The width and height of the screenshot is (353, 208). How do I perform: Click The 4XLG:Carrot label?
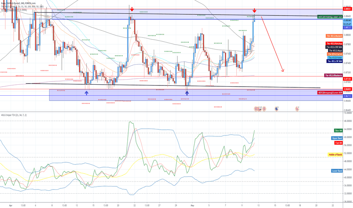point(335,54)
